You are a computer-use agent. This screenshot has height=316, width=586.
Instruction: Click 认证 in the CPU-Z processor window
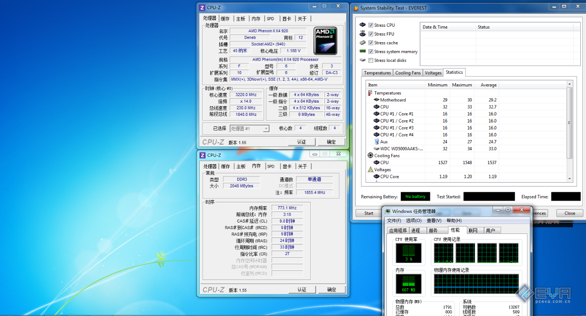[x=302, y=142]
